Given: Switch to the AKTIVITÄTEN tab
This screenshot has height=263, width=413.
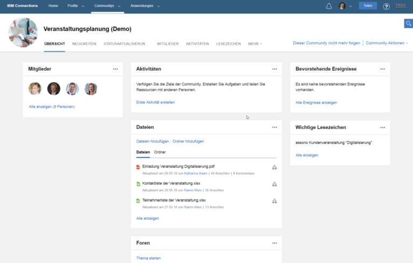Looking at the screenshot, I should click(197, 44).
